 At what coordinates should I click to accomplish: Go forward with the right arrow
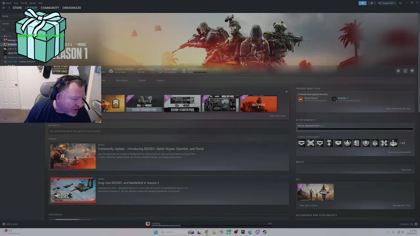click(9, 8)
